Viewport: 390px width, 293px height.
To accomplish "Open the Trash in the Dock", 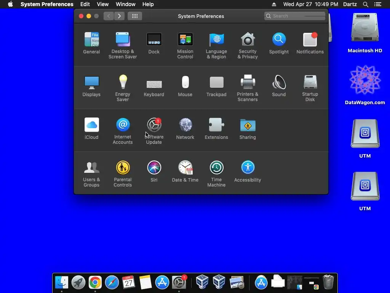I will tap(328, 282).
